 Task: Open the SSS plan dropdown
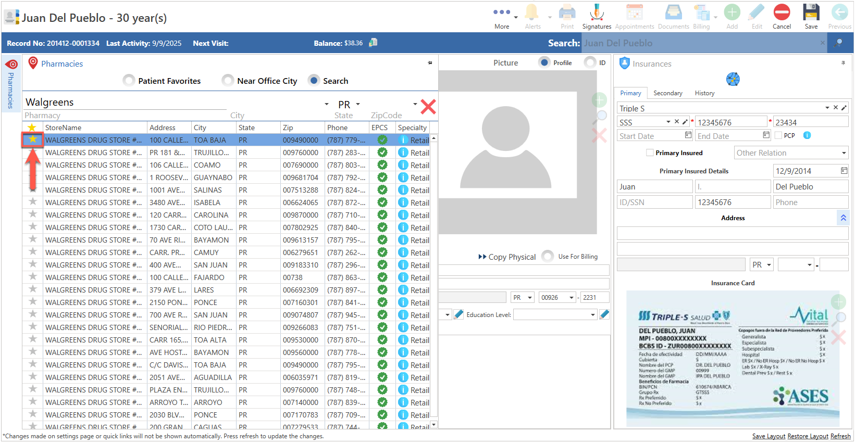pyautogui.click(x=668, y=122)
